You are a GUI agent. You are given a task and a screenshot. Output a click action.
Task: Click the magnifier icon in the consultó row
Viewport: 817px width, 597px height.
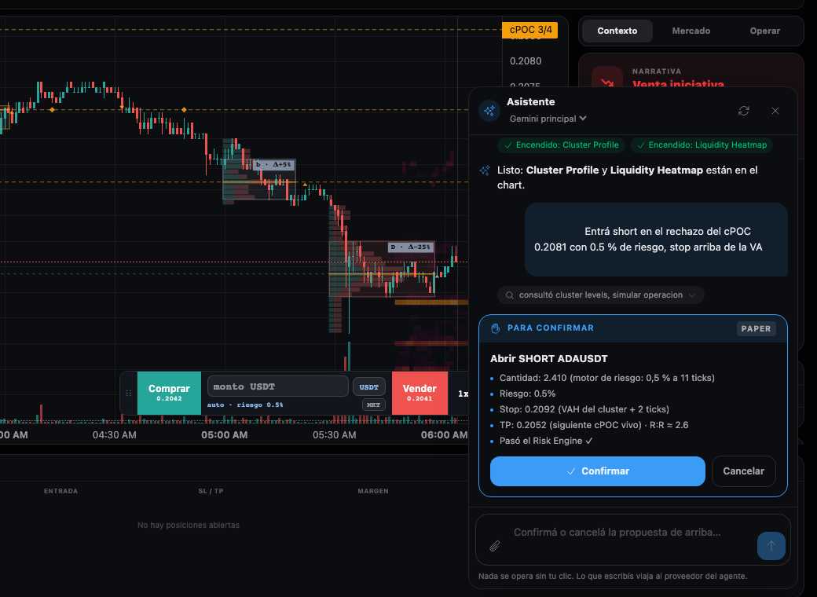[510, 295]
